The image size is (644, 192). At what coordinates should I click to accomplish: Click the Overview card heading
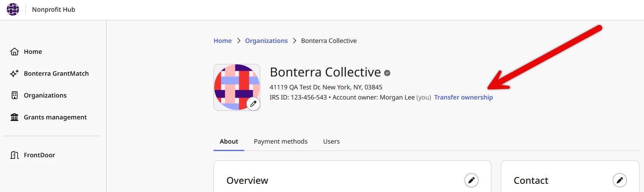coord(247,180)
